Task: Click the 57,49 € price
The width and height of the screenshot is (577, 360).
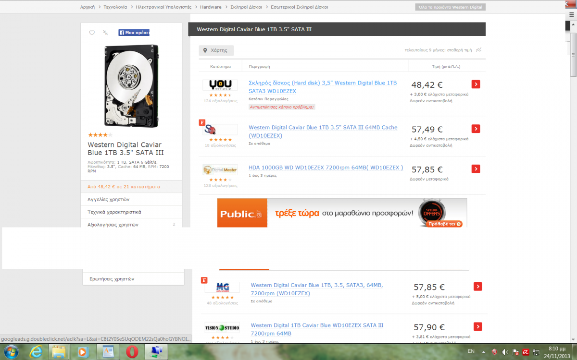Action: click(427, 129)
